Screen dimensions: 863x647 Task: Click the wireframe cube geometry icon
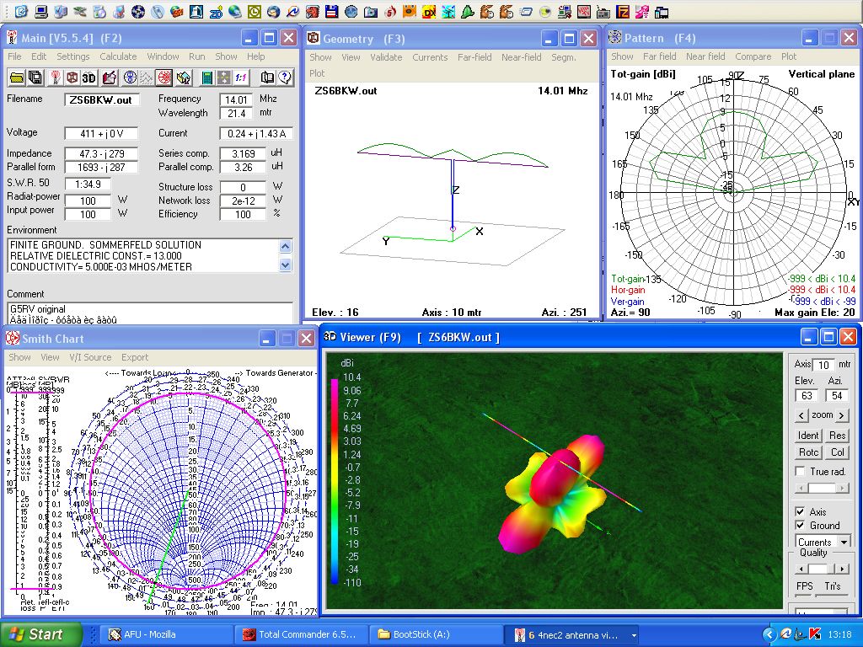tap(72, 78)
